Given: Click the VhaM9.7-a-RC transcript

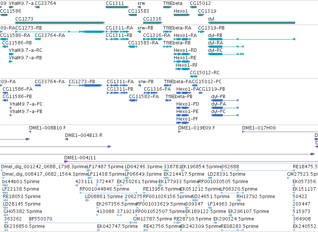Looking at the screenshot, I should 11,54.
